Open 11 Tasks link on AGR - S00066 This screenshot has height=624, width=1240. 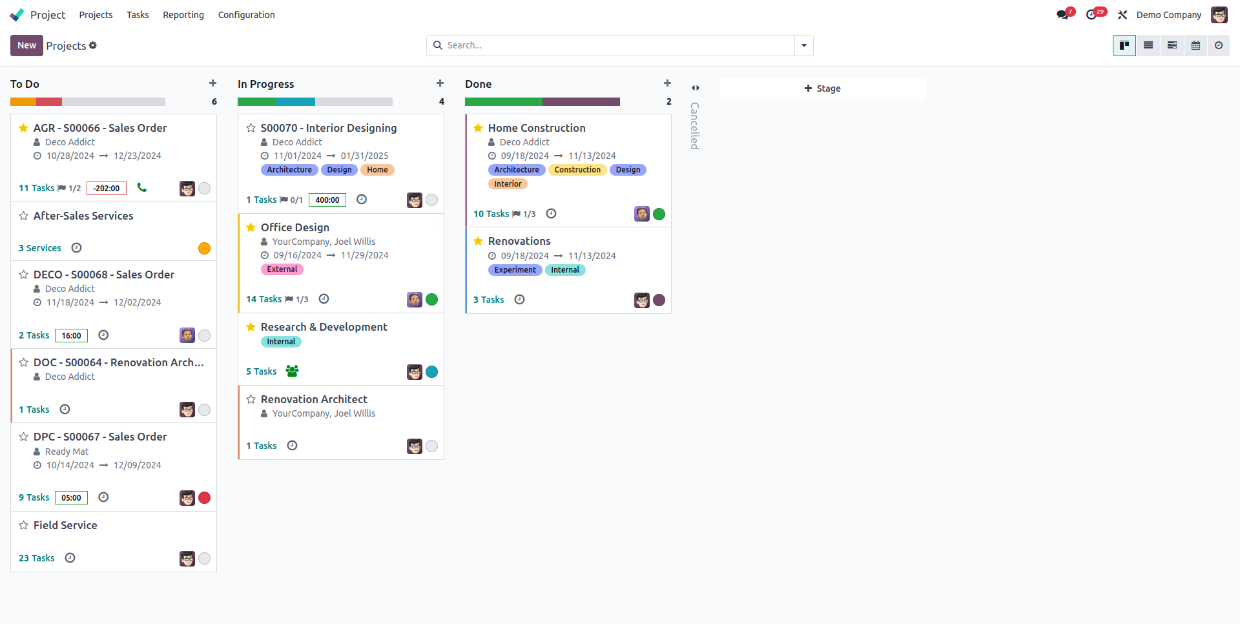point(37,188)
